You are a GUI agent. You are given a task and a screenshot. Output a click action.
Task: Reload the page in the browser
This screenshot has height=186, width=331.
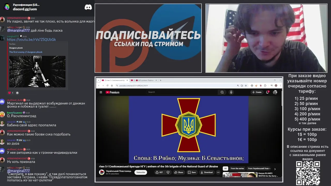click(x=108, y=86)
